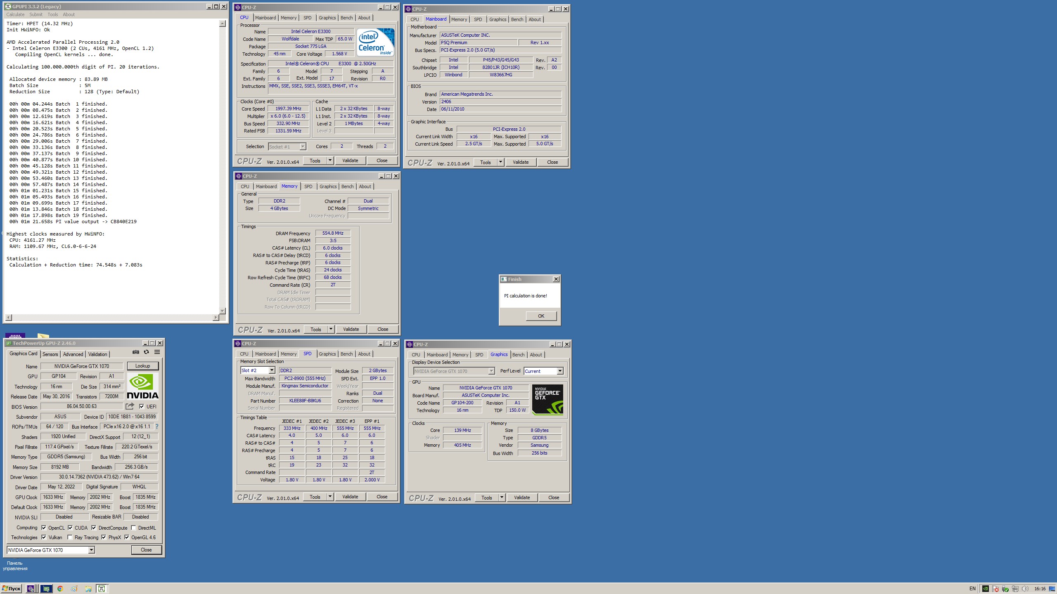Toggle the Vulkan checkbox
The height and width of the screenshot is (594, 1057).
click(x=44, y=537)
